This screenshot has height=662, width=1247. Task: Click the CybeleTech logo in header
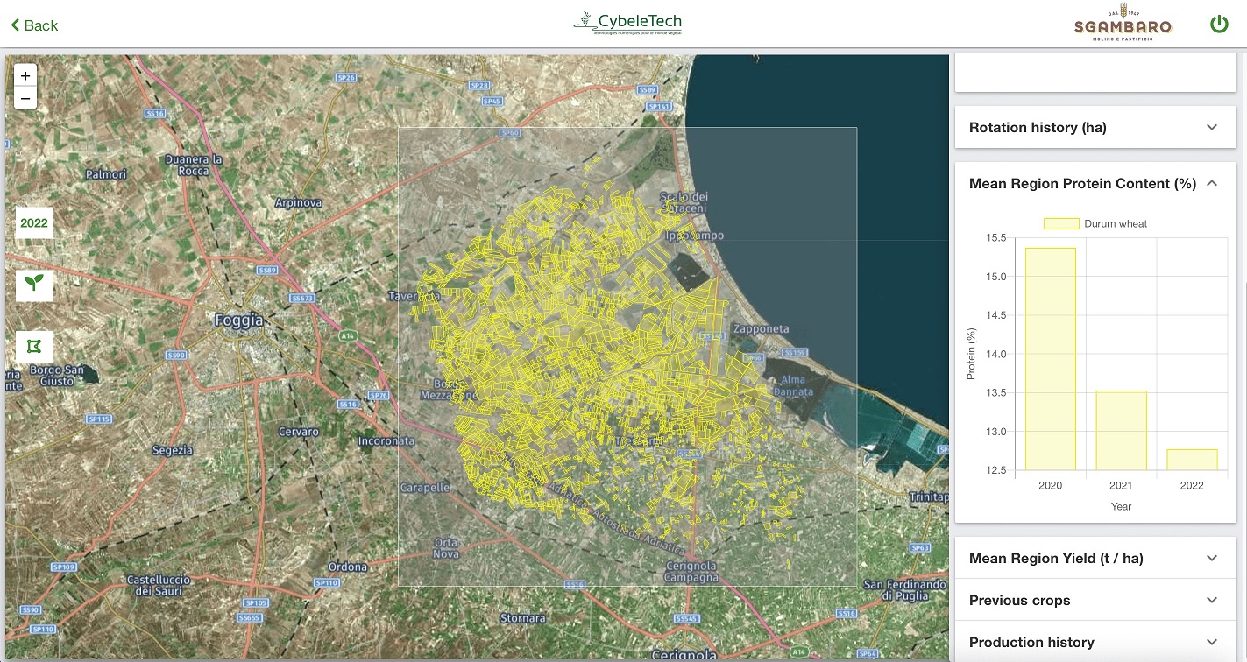click(x=627, y=24)
